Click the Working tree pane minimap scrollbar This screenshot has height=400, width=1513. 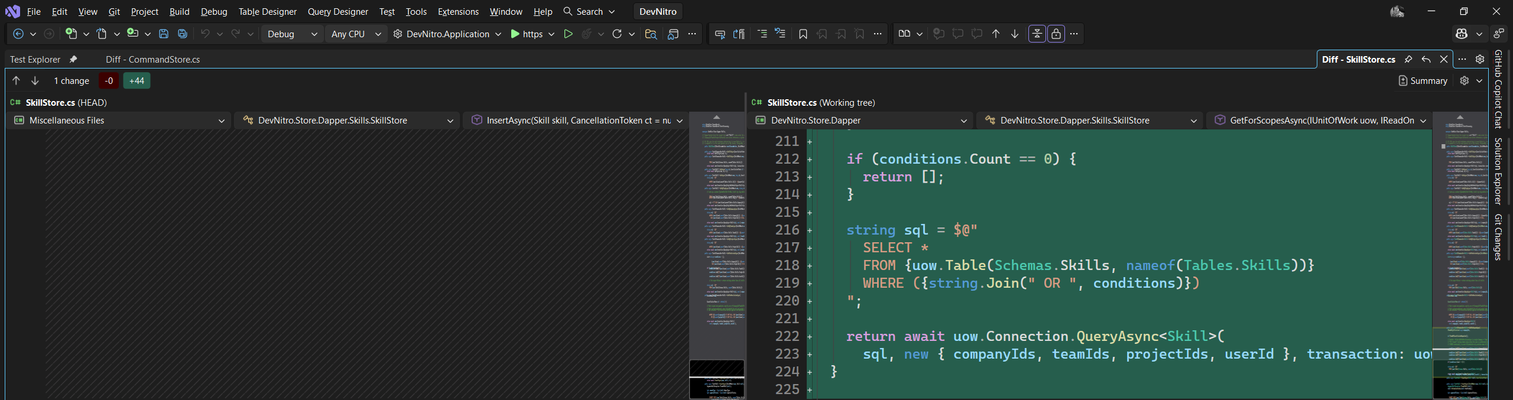(x=1460, y=256)
